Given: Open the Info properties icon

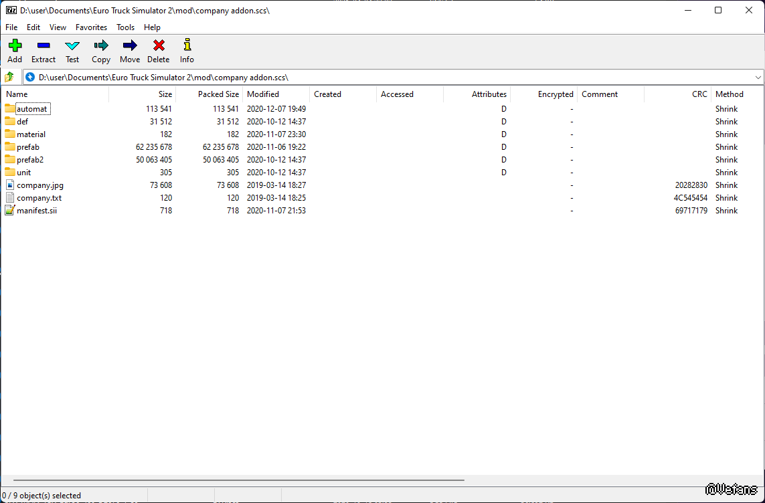Looking at the screenshot, I should (x=187, y=46).
